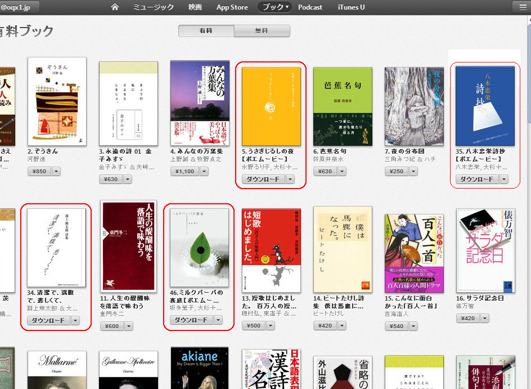
Task: Open 百人一首 book cover
Action: point(414,253)
